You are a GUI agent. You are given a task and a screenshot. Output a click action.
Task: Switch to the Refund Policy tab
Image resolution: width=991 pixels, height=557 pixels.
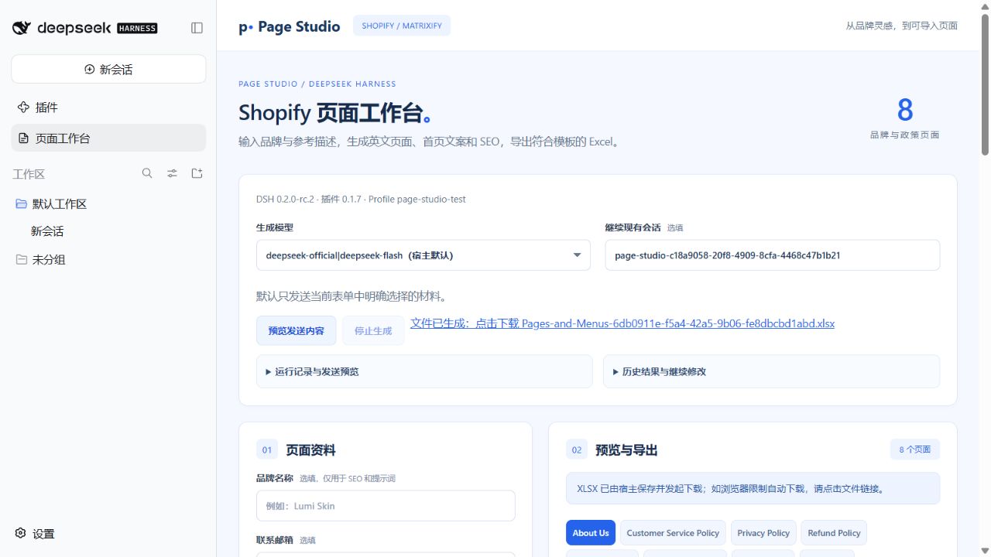[x=834, y=533]
